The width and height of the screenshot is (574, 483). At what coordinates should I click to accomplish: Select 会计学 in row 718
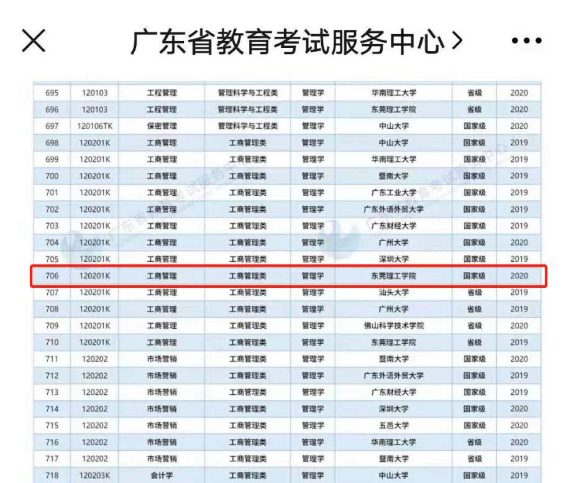point(162,476)
